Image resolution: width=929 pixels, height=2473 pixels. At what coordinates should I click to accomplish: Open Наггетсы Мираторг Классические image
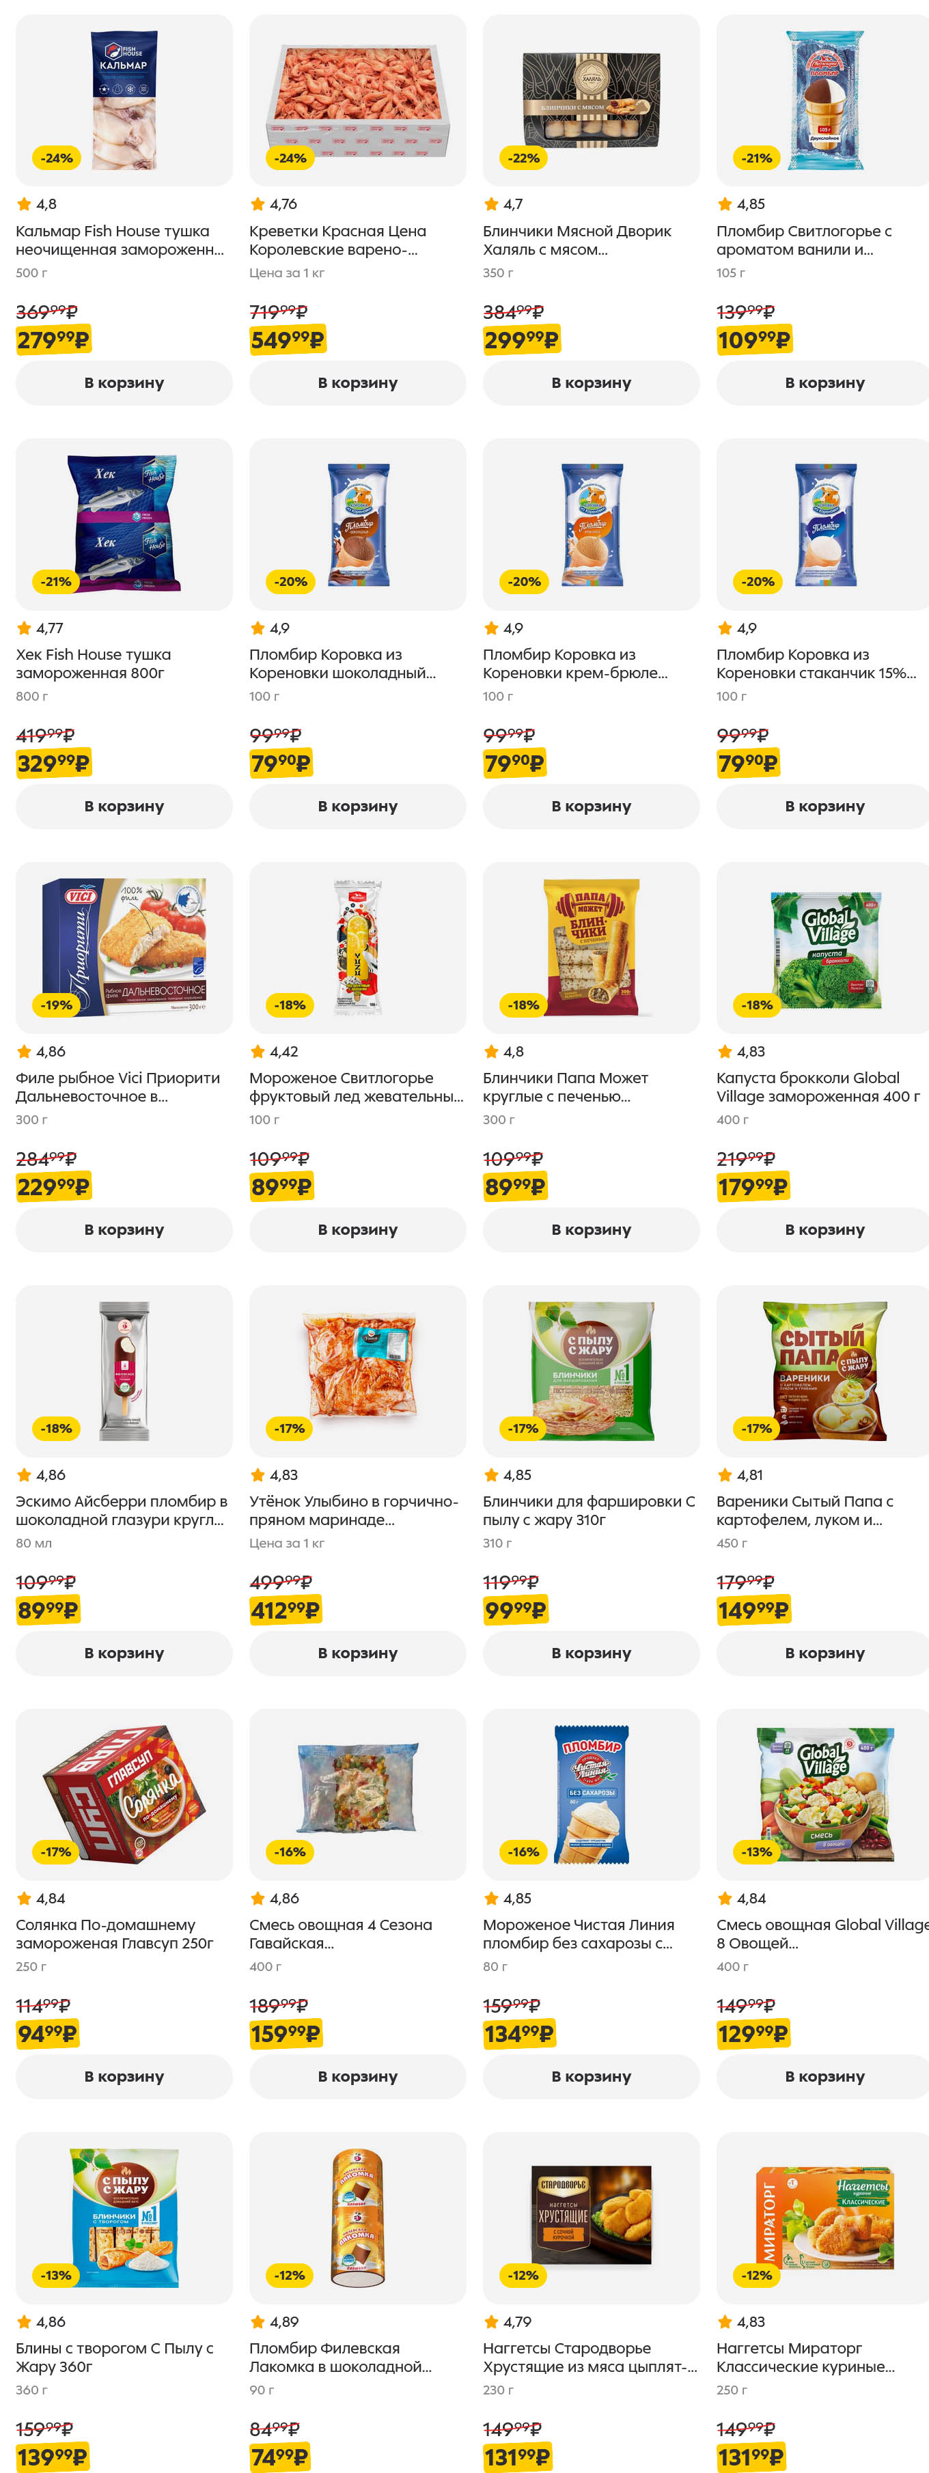(823, 2218)
